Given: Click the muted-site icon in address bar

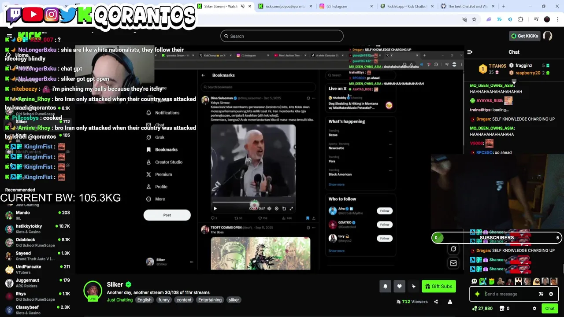Looking at the screenshot, I should 464,19.
